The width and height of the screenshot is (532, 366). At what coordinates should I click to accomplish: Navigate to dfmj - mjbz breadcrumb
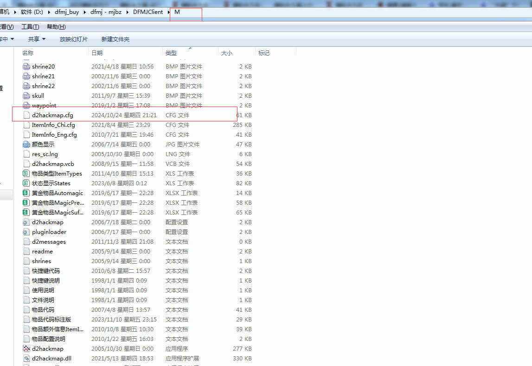click(106, 12)
